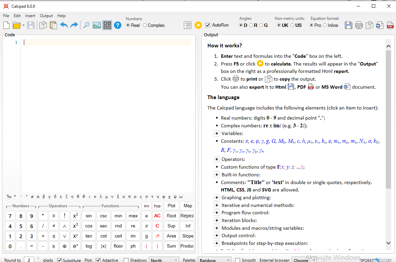396x262 pixels.
Task: Expand the Built-in functions section
Action: [x=217, y=175]
